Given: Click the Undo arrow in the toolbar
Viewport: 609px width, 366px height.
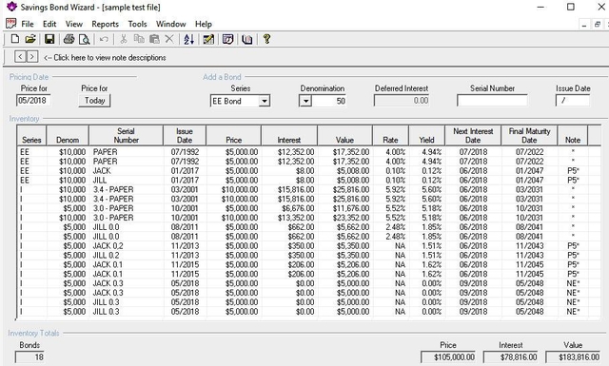Looking at the screenshot, I should pyautogui.click(x=104, y=39).
